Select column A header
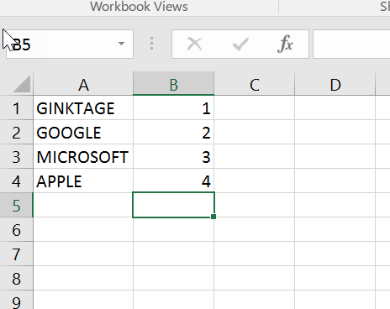Viewport: 390px width, 309px height. coord(83,84)
